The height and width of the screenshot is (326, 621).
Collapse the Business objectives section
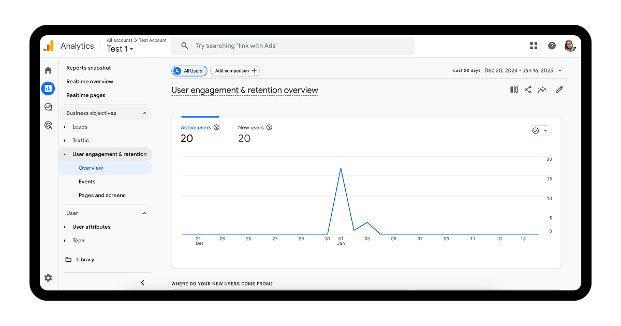[x=145, y=113]
